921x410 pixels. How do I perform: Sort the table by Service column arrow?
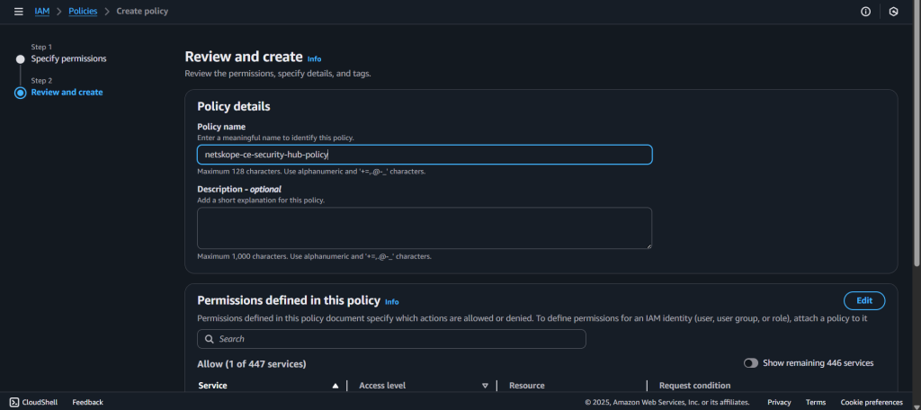[x=335, y=386]
